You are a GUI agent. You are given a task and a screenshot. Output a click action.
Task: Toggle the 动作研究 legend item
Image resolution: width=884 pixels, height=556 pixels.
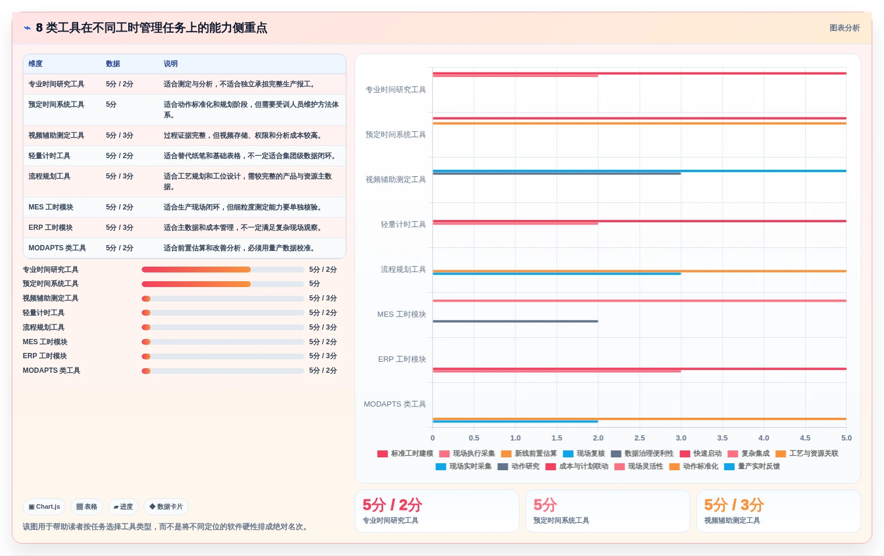(518, 466)
